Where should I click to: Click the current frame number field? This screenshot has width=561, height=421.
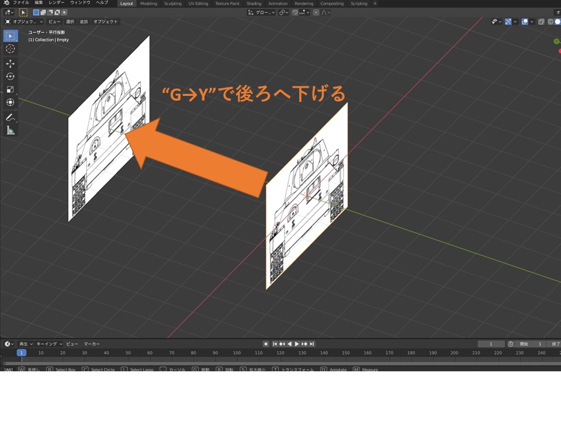pyautogui.click(x=491, y=344)
